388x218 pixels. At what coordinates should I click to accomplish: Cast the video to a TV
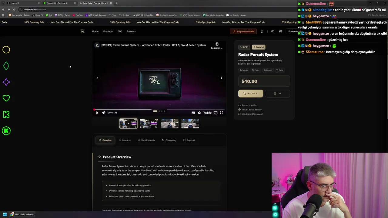click(215, 113)
